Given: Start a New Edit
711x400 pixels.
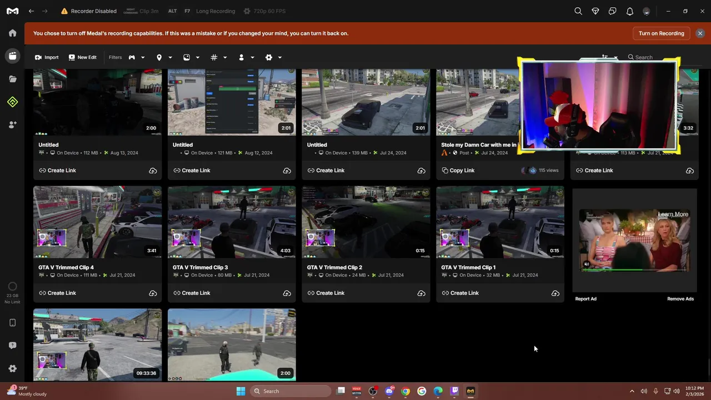Looking at the screenshot, I should [82, 57].
